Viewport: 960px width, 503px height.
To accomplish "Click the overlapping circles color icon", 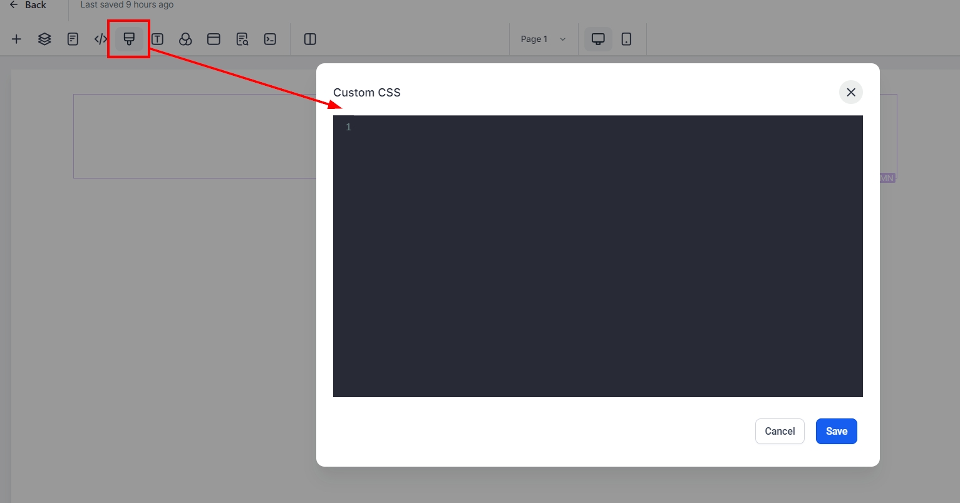I will point(185,39).
